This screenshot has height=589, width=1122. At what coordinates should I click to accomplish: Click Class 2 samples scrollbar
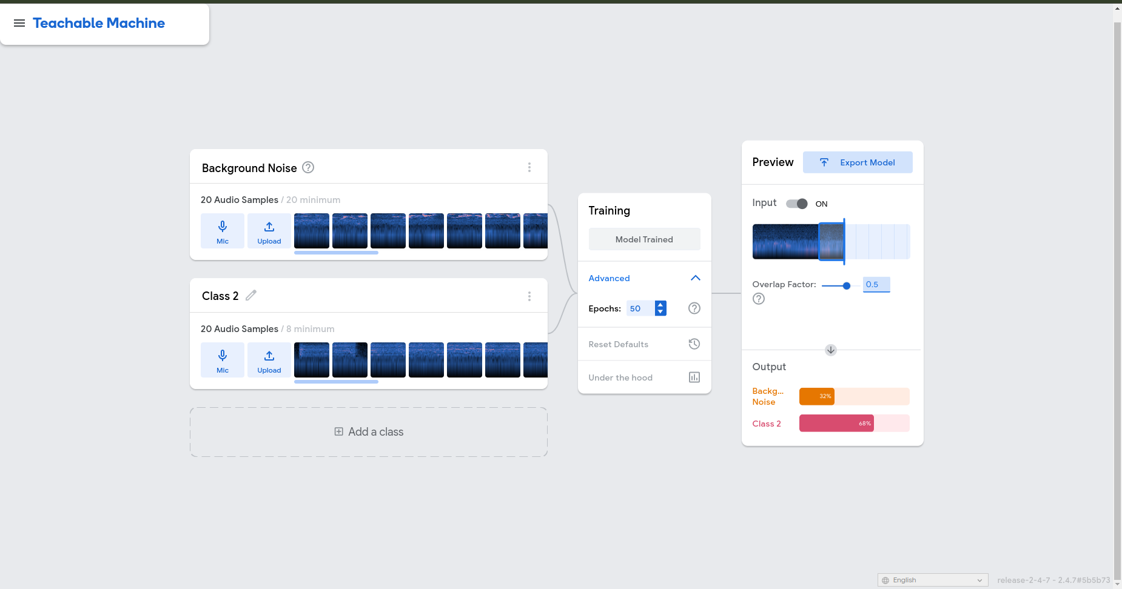(336, 382)
